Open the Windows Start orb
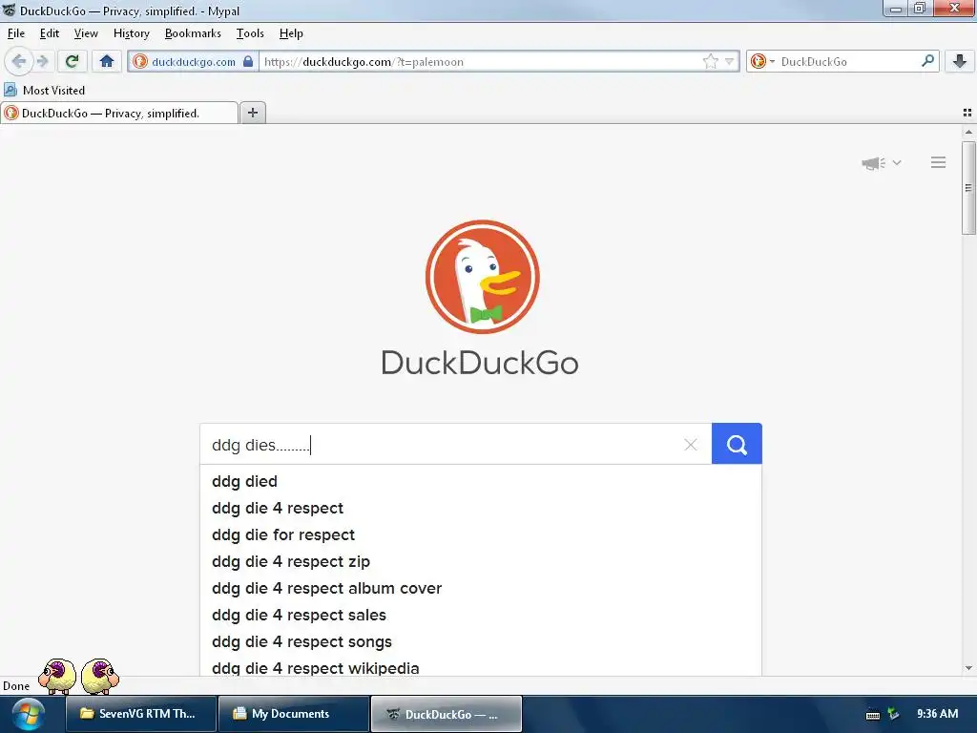Viewport: 977px width, 733px height. 28,714
